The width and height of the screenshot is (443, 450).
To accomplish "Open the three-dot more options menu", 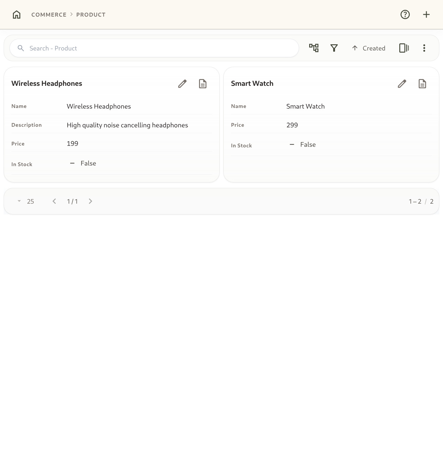I will coord(424,48).
